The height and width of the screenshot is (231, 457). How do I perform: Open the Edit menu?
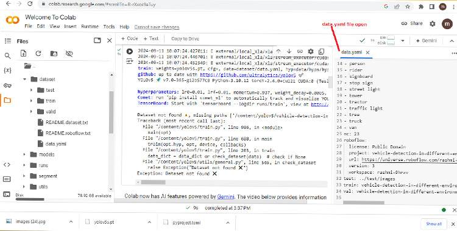point(41,27)
